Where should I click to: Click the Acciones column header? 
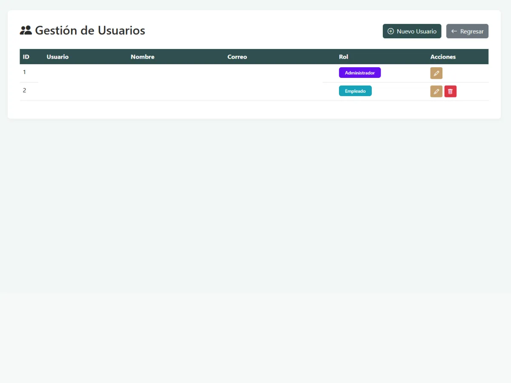click(443, 57)
